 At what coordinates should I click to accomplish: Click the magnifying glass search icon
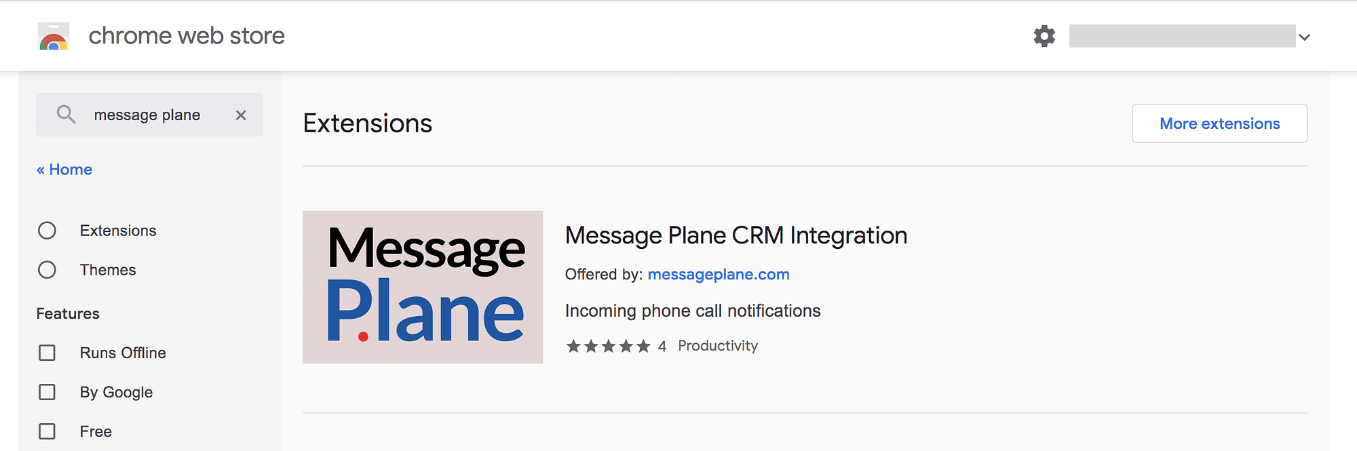click(x=66, y=115)
